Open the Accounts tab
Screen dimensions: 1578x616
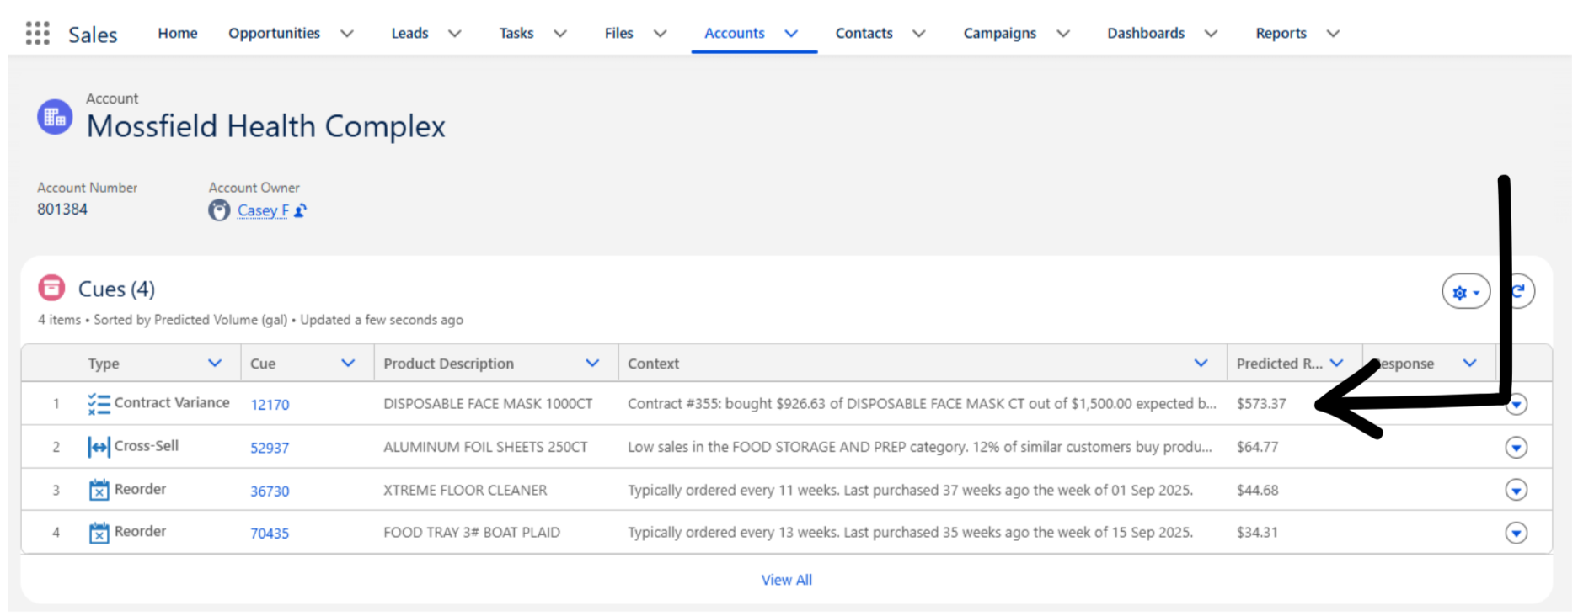[x=735, y=33]
